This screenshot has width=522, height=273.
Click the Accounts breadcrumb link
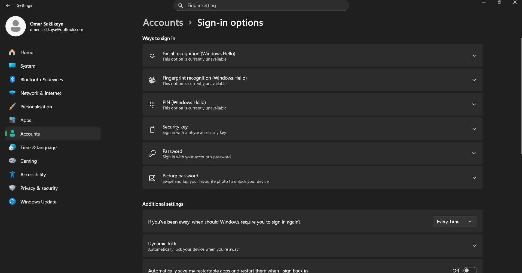tap(163, 23)
